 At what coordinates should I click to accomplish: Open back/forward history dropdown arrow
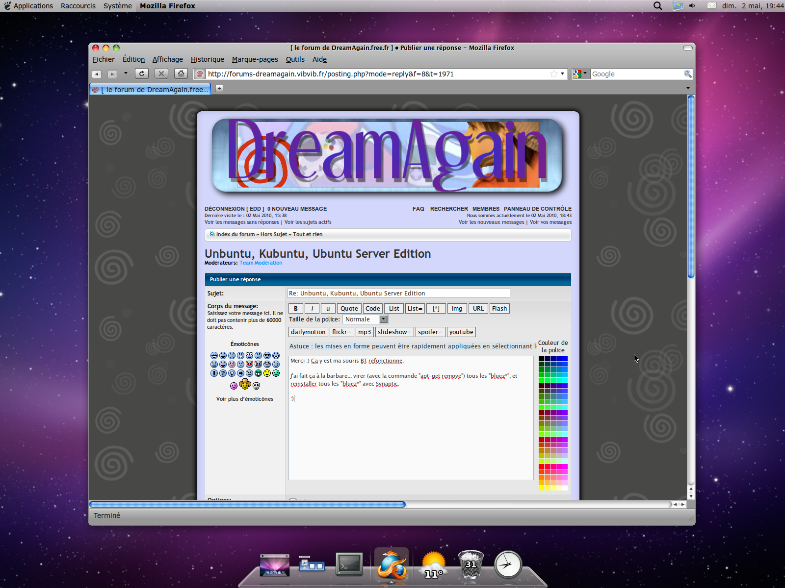click(126, 73)
